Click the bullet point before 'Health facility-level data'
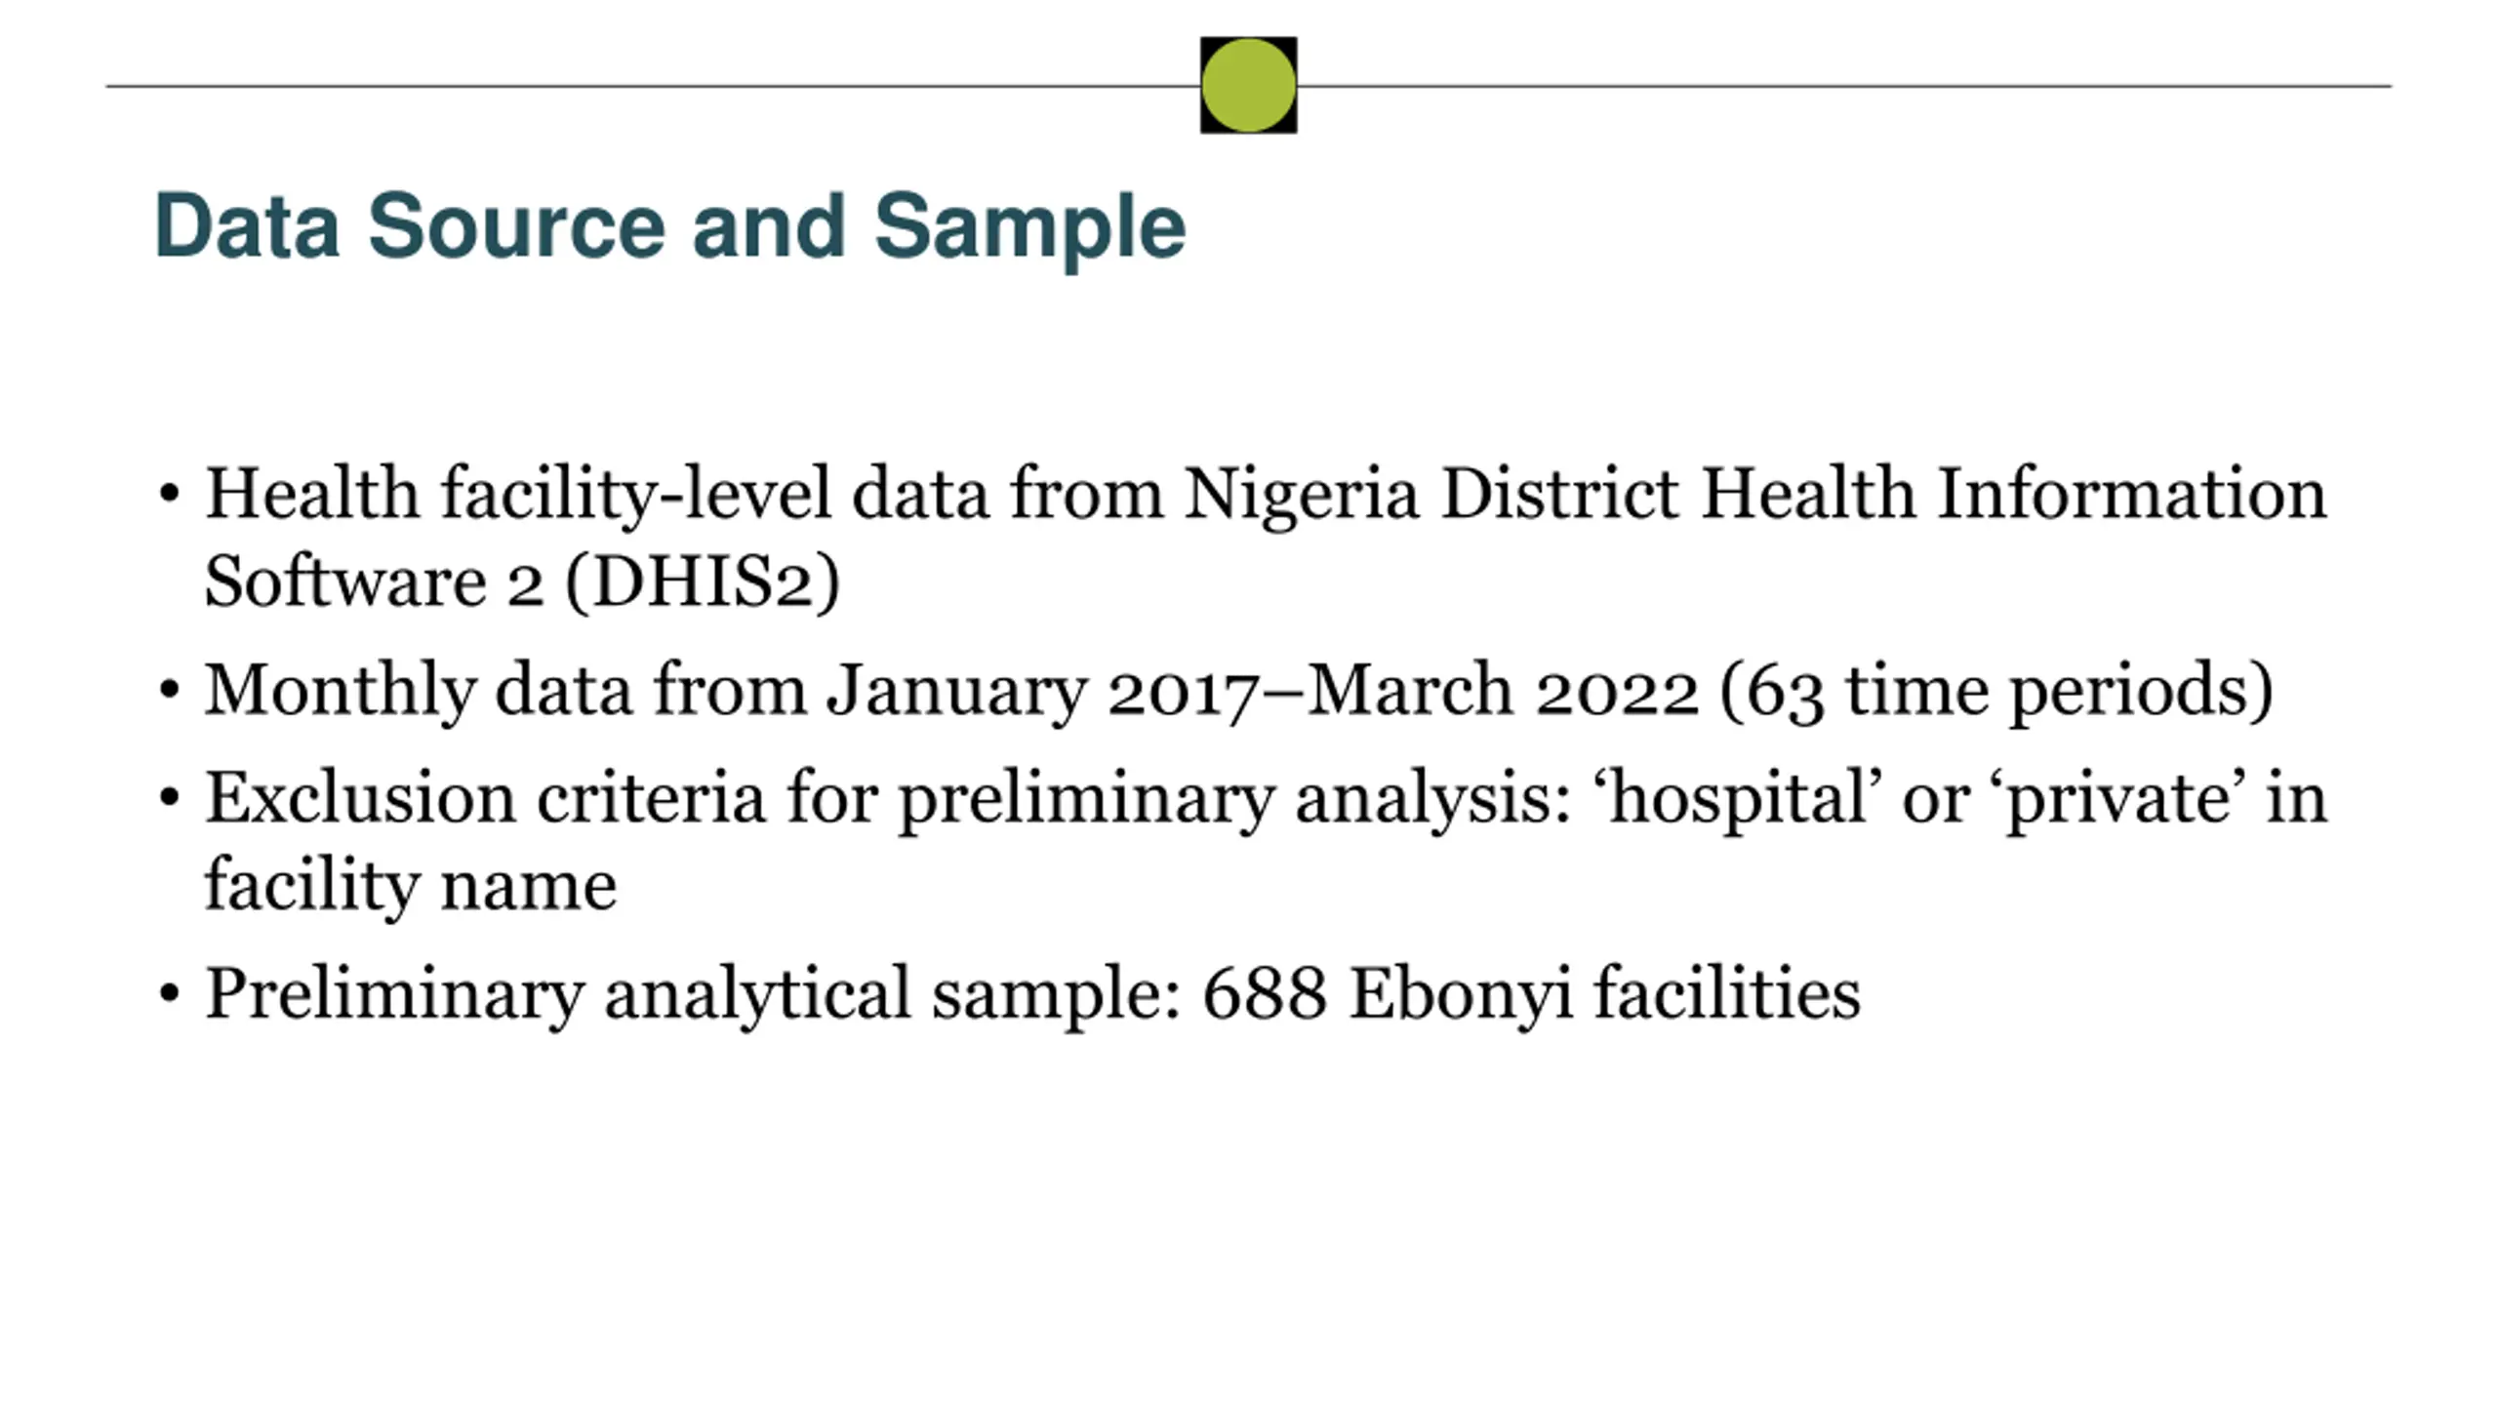The image size is (2498, 1405). (169, 494)
